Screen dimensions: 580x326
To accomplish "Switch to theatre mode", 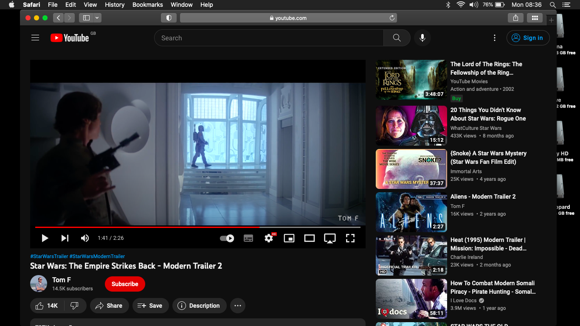I will 310,238.
